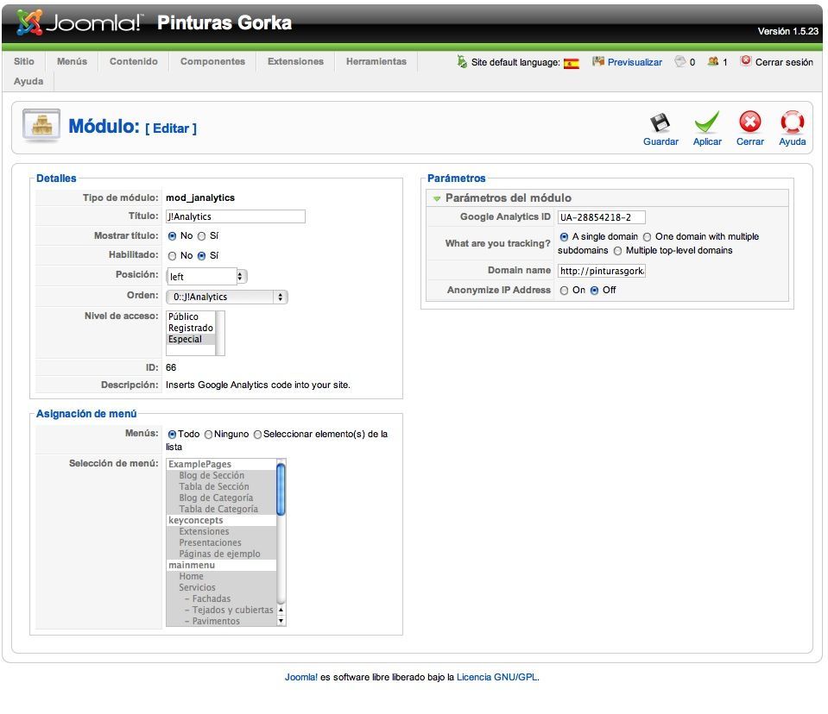Image resolution: width=828 pixels, height=714 pixels.
Task: Click the Site default language icon
Action: [462, 61]
